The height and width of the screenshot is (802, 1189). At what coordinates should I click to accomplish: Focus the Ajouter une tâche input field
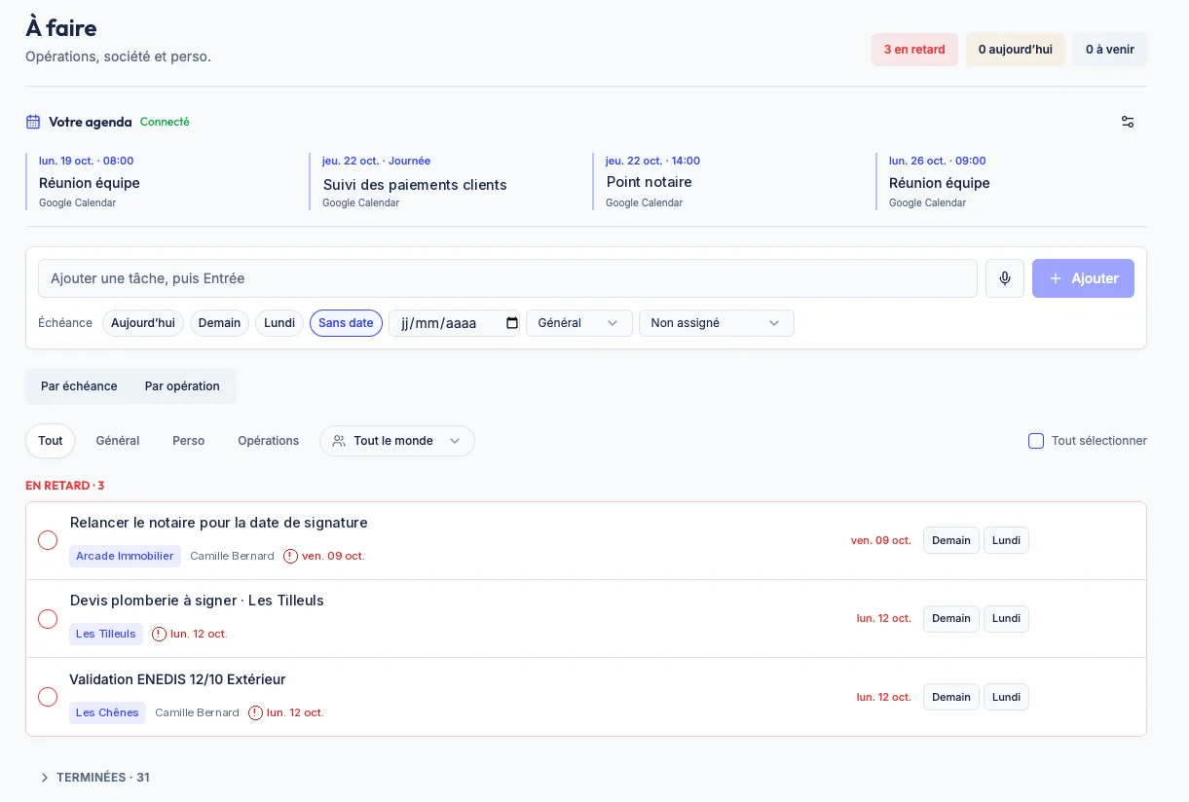click(x=507, y=278)
